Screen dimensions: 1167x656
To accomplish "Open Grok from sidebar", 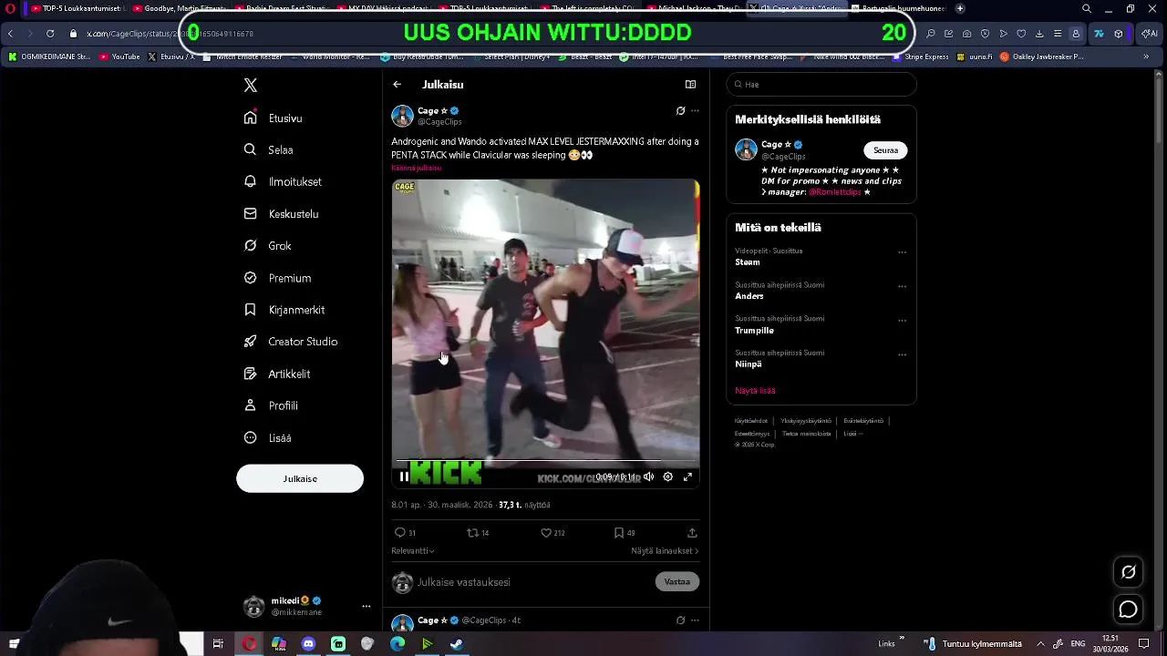I will tap(268, 245).
